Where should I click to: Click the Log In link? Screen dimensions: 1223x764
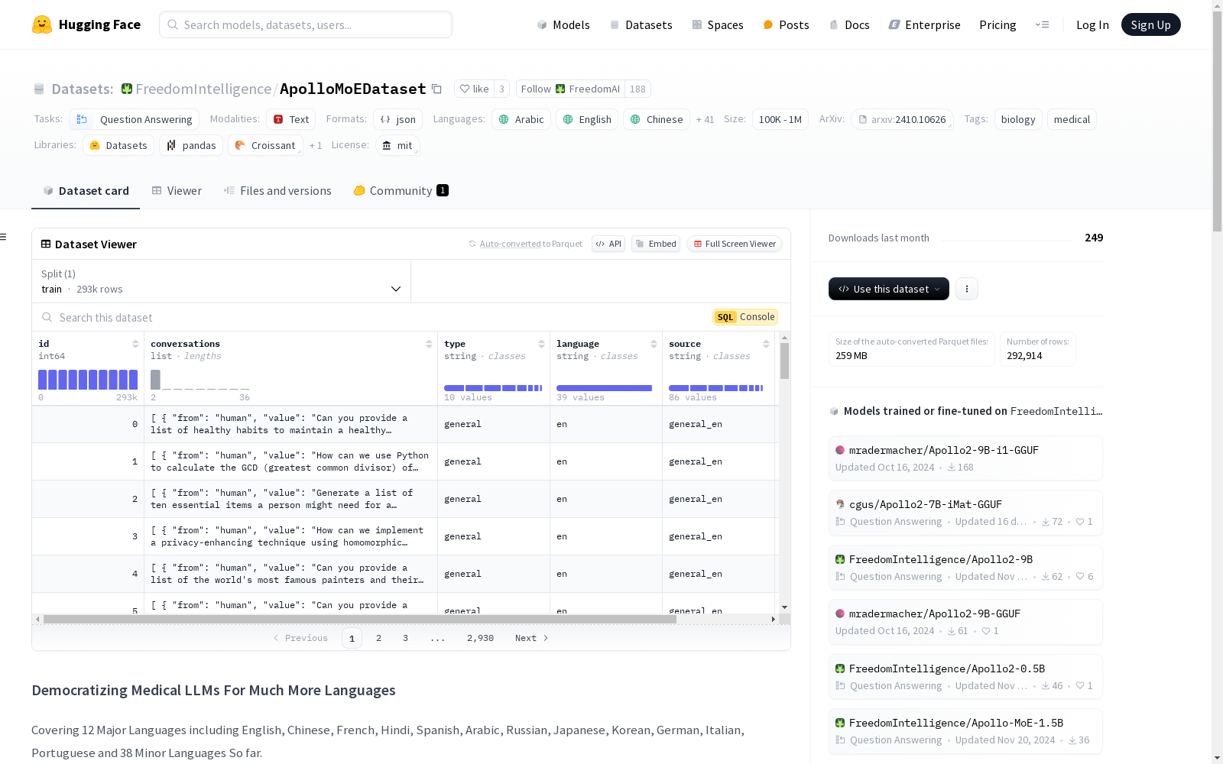coord(1092,24)
